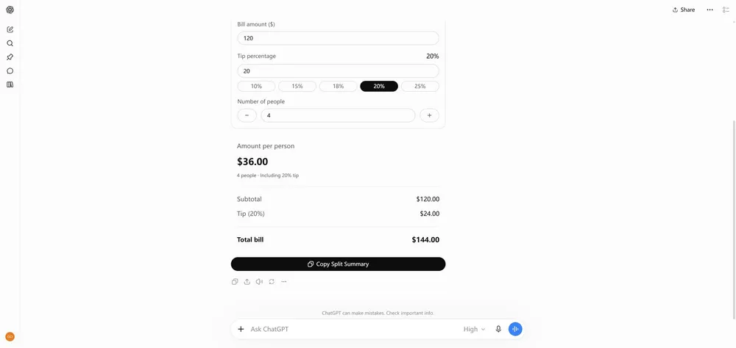Expand more actions below the response

point(283,281)
